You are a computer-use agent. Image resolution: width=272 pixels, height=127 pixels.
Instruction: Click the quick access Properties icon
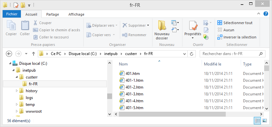point(16,5)
